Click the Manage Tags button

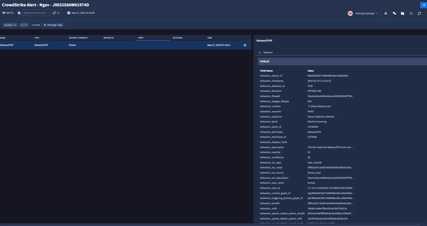point(53,25)
